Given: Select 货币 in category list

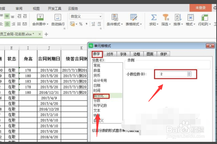Looking at the screenshot, I should tap(97, 75).
